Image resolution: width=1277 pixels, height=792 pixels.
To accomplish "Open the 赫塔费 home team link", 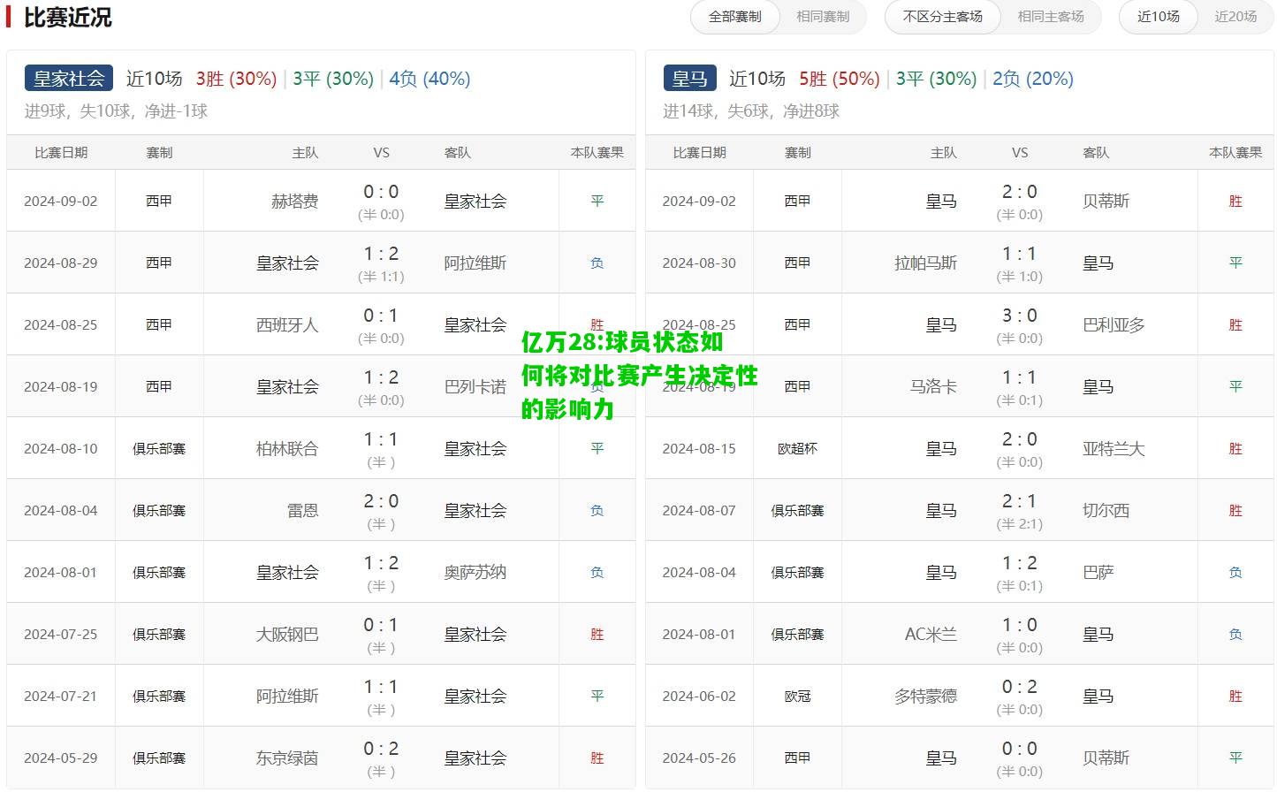I will pyautogui.click(x=294, y=202).
